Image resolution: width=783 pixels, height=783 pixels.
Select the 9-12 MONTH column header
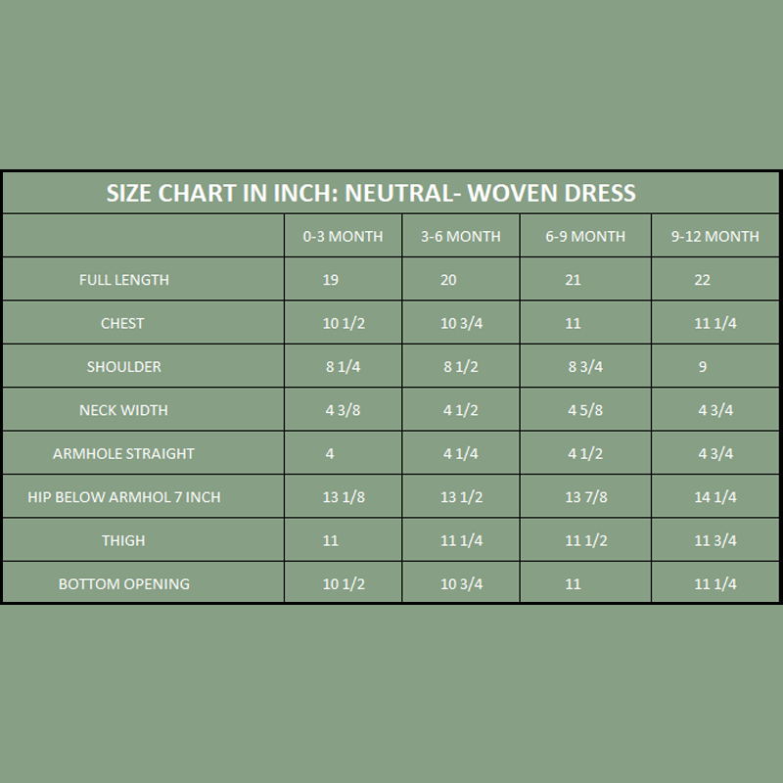(x=715, y=236)
